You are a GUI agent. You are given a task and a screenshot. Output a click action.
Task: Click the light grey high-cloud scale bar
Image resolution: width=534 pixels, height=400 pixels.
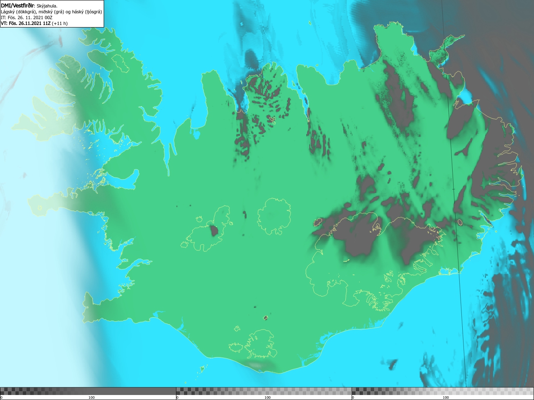443,391
